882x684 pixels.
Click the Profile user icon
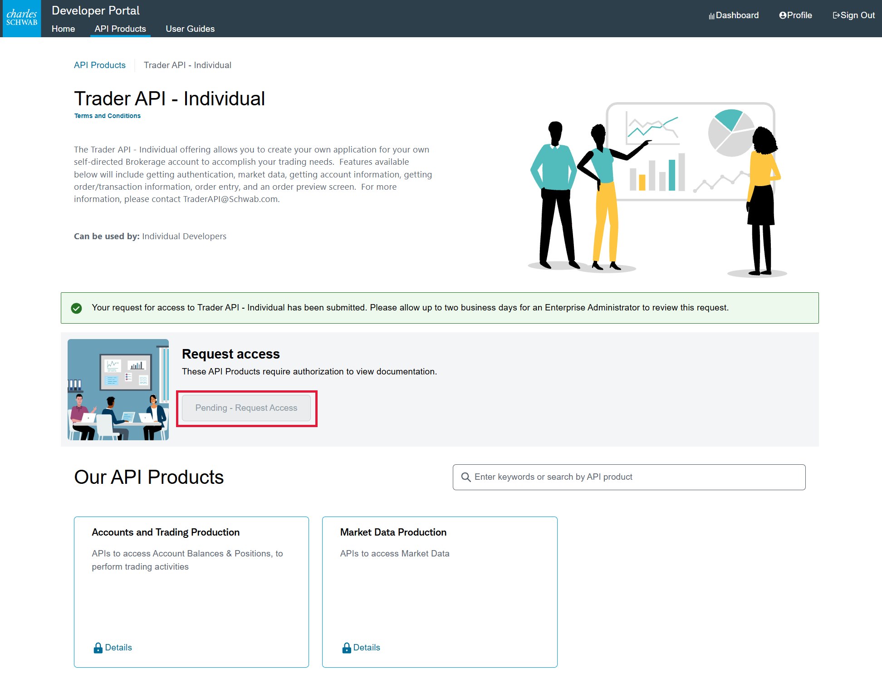[783, 15]
